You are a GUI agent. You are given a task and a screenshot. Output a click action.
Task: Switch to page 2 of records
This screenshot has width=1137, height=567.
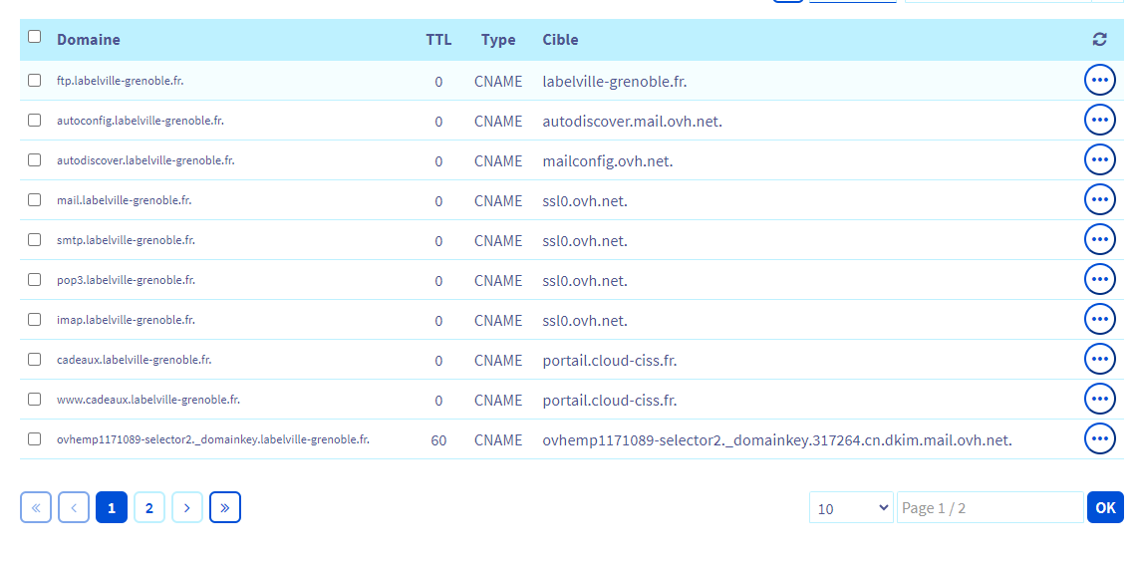[149, 507]
